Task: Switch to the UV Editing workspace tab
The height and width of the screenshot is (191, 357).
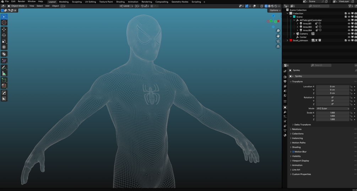Action: [90, 2]
